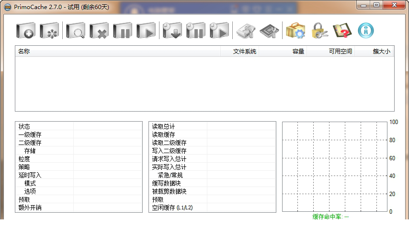The height and width of the screenshot is (228, 409).
Task: Click the 状态 row label
Action: 24,126
